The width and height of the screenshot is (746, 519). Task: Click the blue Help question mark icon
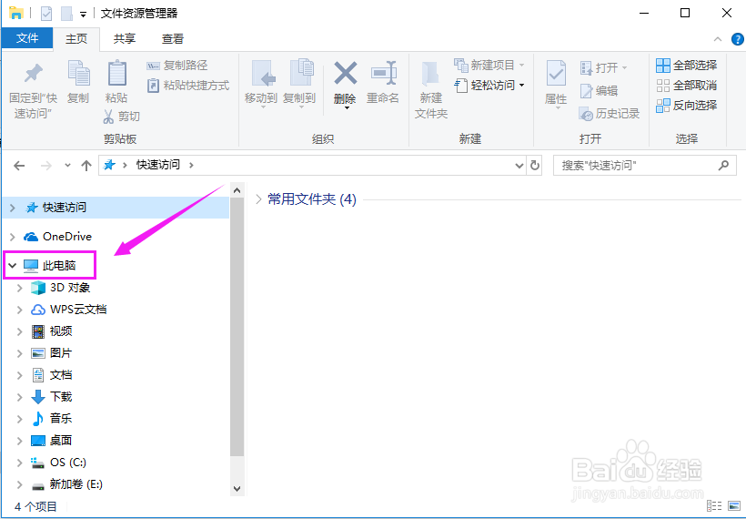click(738, 39)
